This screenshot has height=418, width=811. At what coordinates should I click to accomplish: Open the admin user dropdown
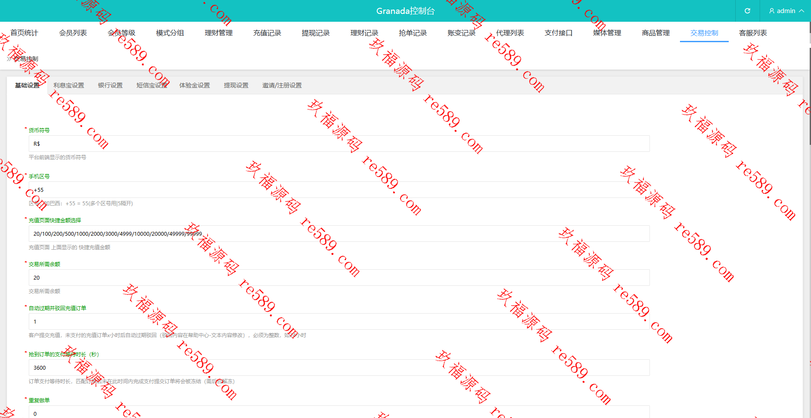tap(786, 11)
